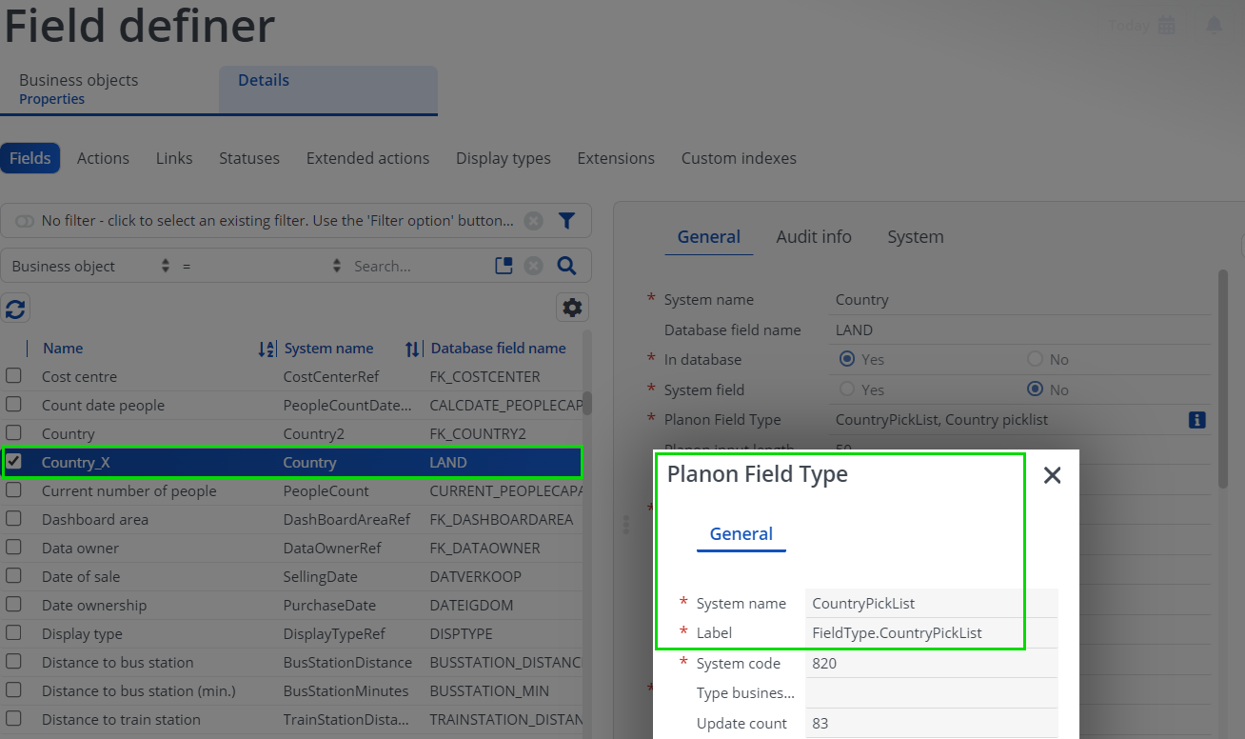Image resolution: width=1245 pixels, height=739 pixels.
Task: Open the Extended actions tab
Action: tap(367, 158)
